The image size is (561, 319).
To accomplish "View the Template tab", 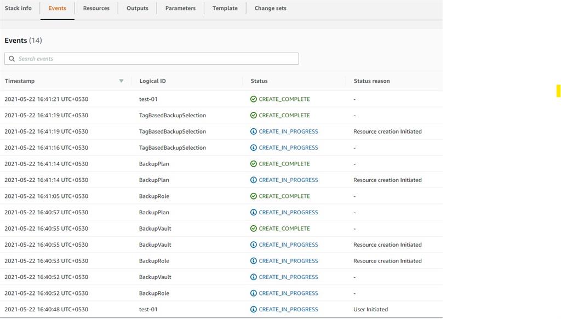I will (225, 8).
